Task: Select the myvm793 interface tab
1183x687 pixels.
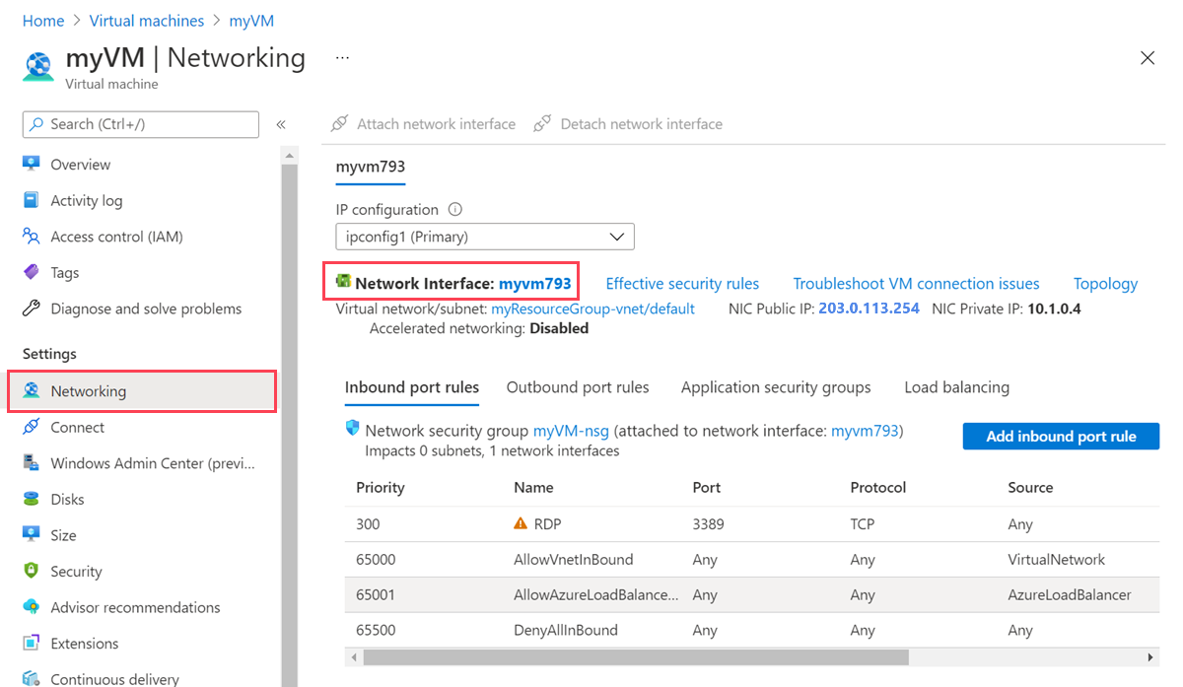Action: click(371, 166)
